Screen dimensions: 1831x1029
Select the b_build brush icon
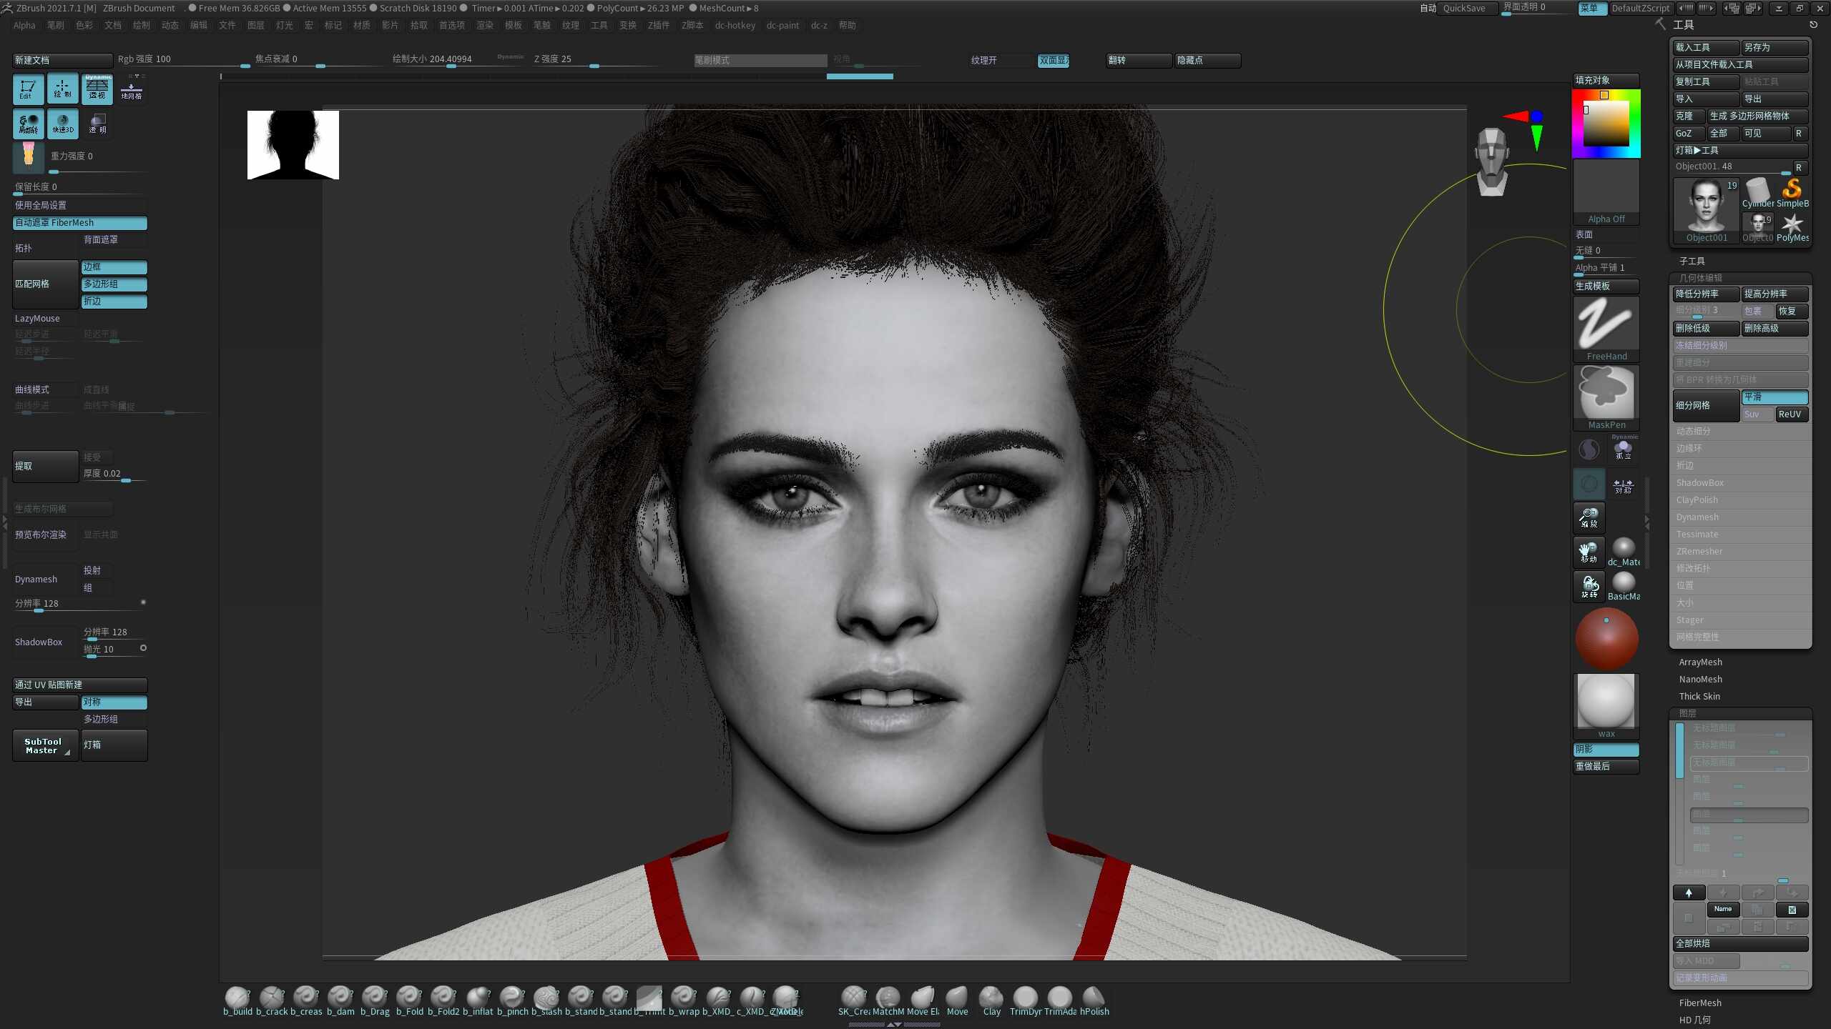(x=237, y=1000)
